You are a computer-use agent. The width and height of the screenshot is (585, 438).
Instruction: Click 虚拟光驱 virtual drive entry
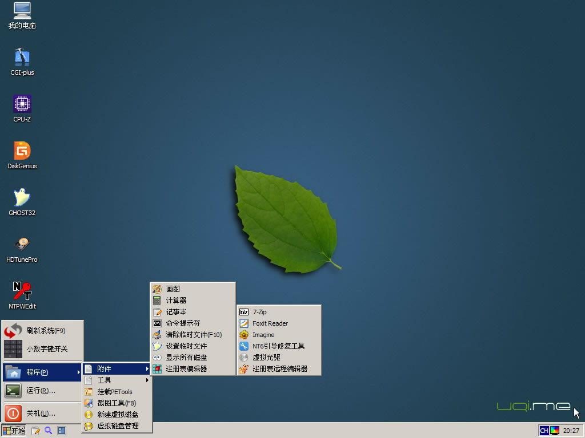(279, 358)
